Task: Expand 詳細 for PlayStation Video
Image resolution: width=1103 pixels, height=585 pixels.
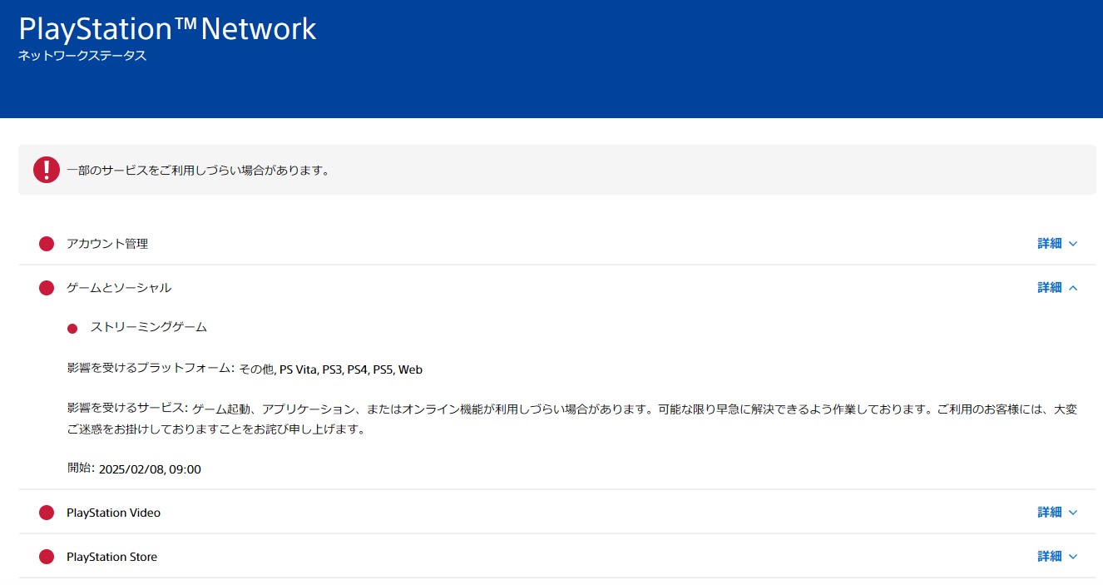Action: click(x=1057, y=512)
